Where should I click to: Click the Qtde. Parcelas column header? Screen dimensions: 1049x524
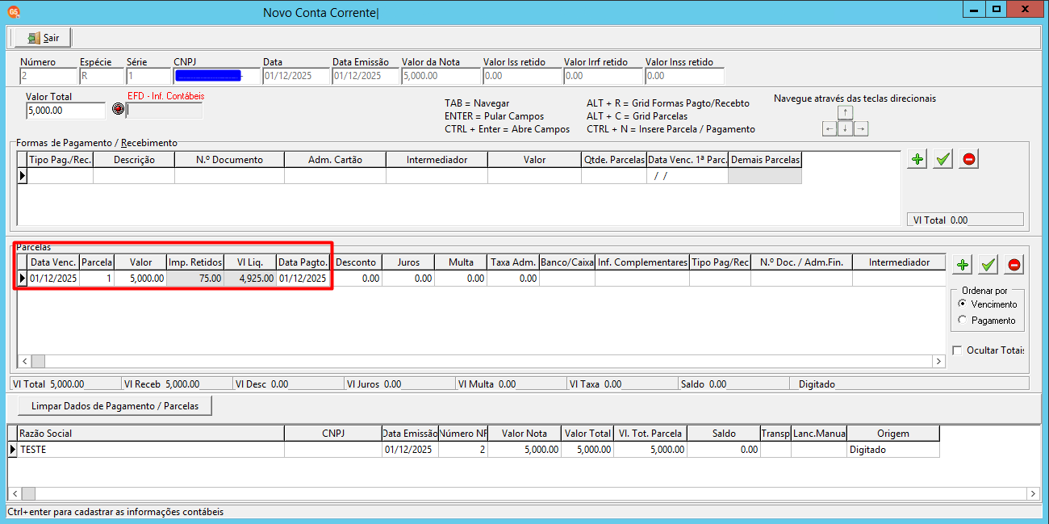point(614,160)
